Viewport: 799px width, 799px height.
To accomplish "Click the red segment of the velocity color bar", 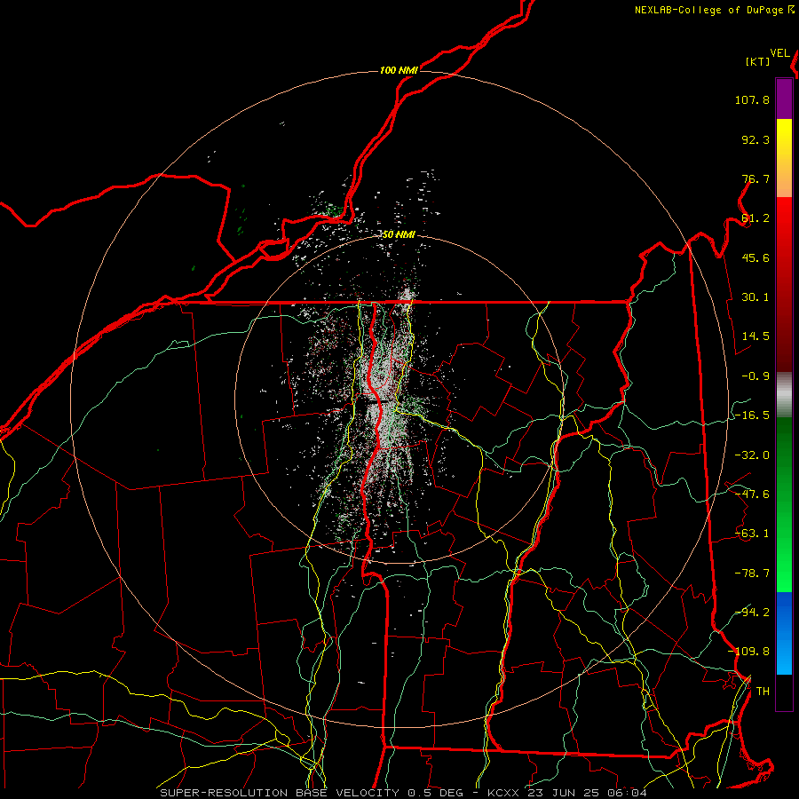I will pos(784,284).
